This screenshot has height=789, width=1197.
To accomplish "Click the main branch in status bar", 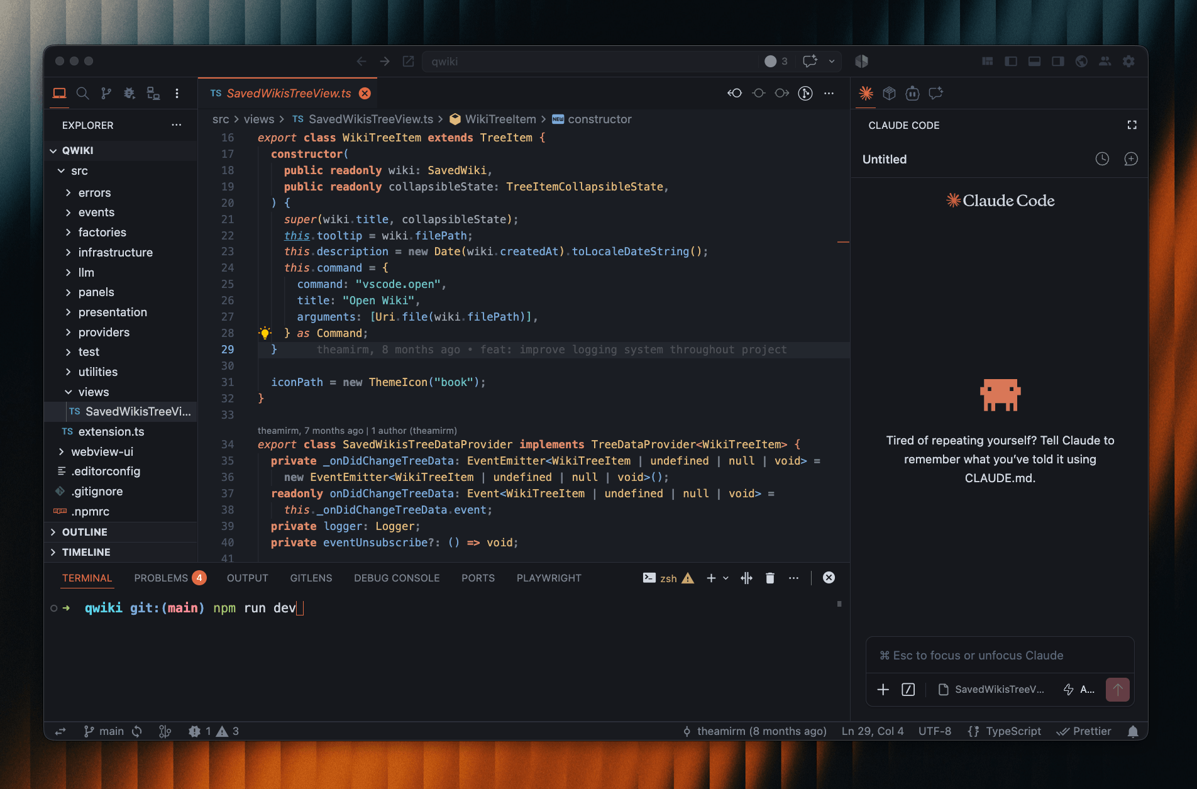I will tap(104, 731).
